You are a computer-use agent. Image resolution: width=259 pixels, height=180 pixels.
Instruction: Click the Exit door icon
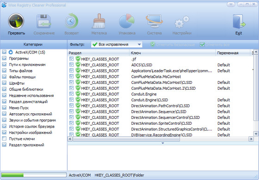point(239,22)
